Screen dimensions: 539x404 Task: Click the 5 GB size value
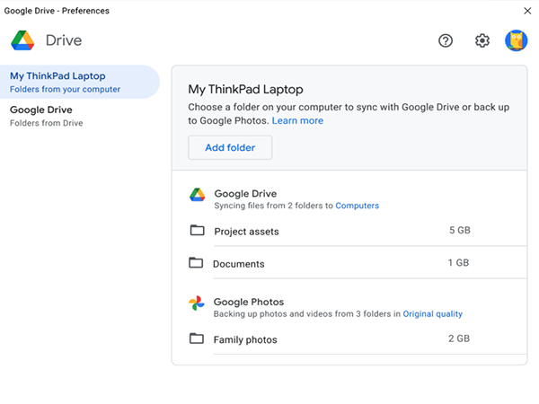click(460, 230)
